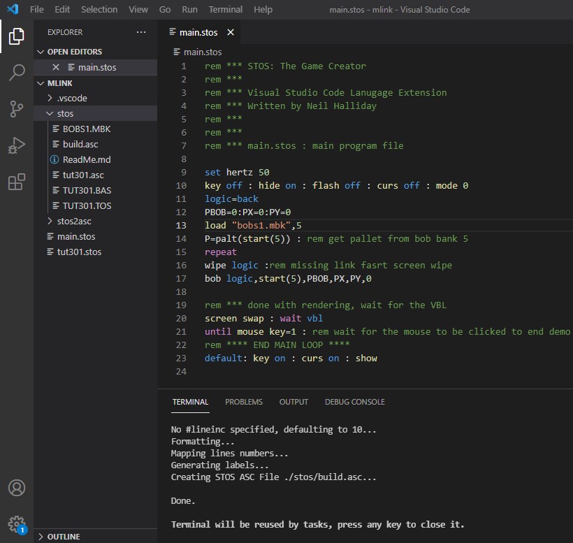Open the Selection menu
The width and height of the screenshot is (573, 543).
click(x=99, y=10)
